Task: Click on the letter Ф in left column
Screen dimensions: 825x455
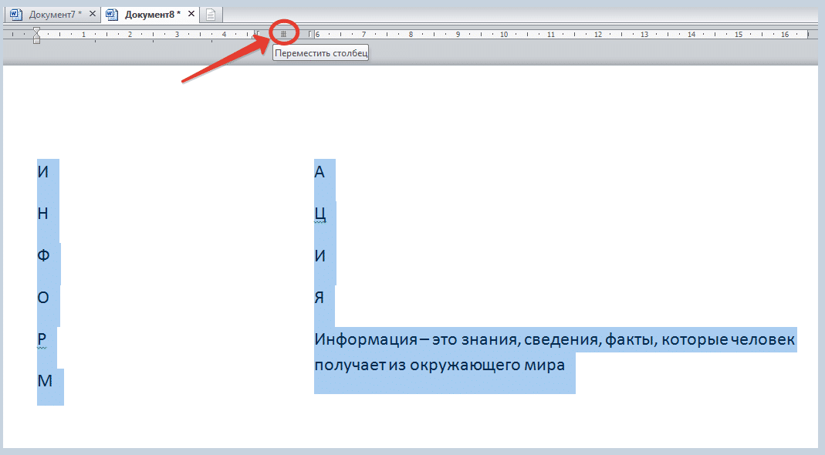Action: pos(43,255)
